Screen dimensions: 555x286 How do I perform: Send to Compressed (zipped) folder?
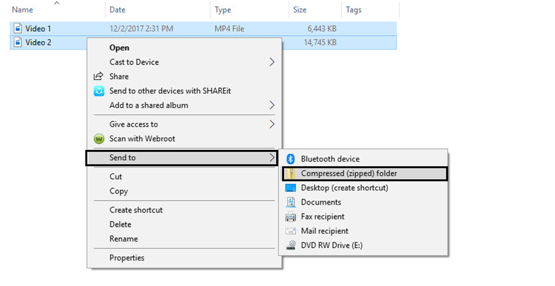pos(364,173)
